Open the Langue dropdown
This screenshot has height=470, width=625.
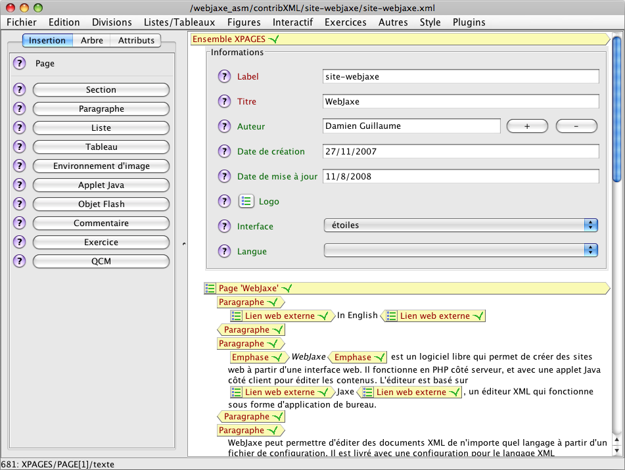[x=460, y=250]
